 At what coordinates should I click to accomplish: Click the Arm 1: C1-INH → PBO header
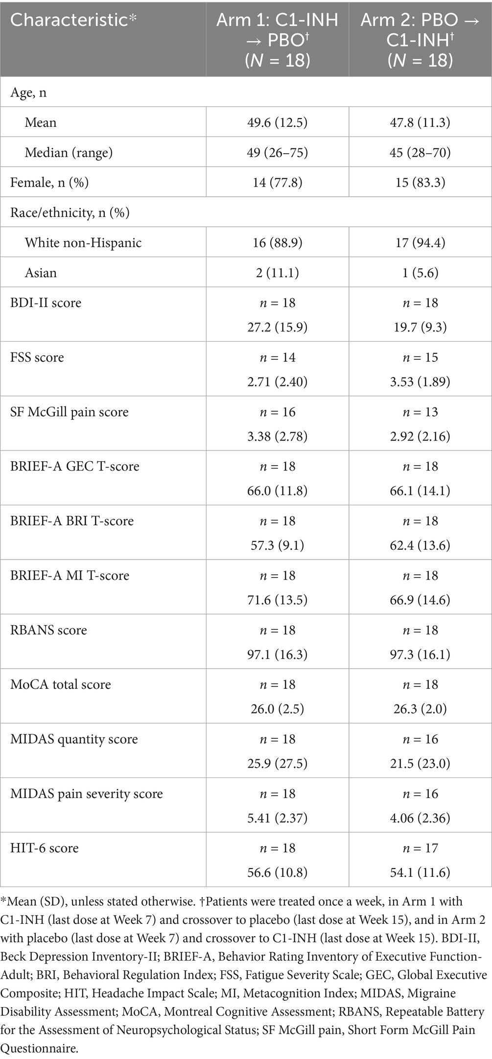click(x=277, y=40)
